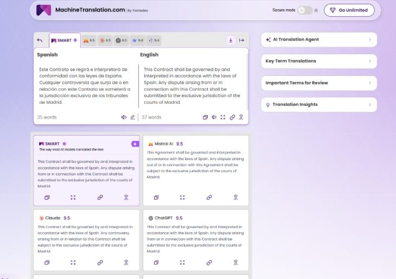Expand the main English translation fullscreen
This screenshot has width=396, height=279.
tap(223, 117)
